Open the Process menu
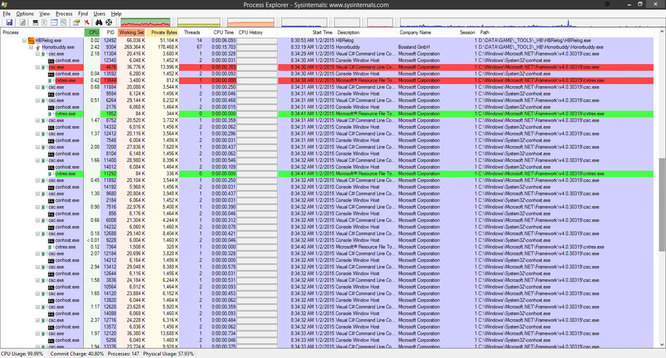The height and width of the screenshot is (358, 666). click(x=64, y=14)
